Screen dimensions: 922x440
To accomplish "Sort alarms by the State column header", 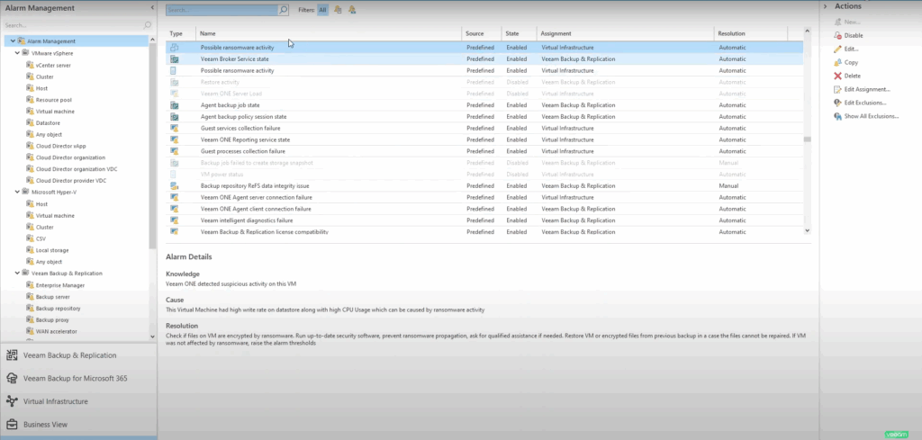I will click(x=513, y=33).
